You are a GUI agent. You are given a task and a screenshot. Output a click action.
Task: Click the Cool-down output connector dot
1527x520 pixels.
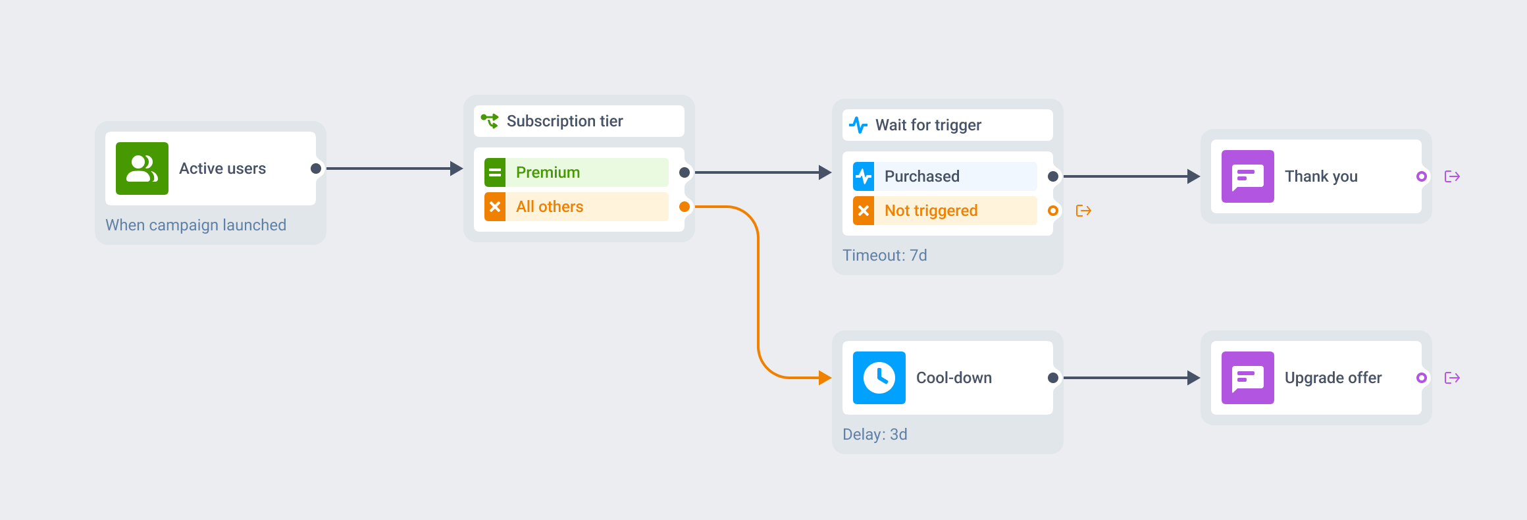pyautogui.click(x=1053, y=378)
